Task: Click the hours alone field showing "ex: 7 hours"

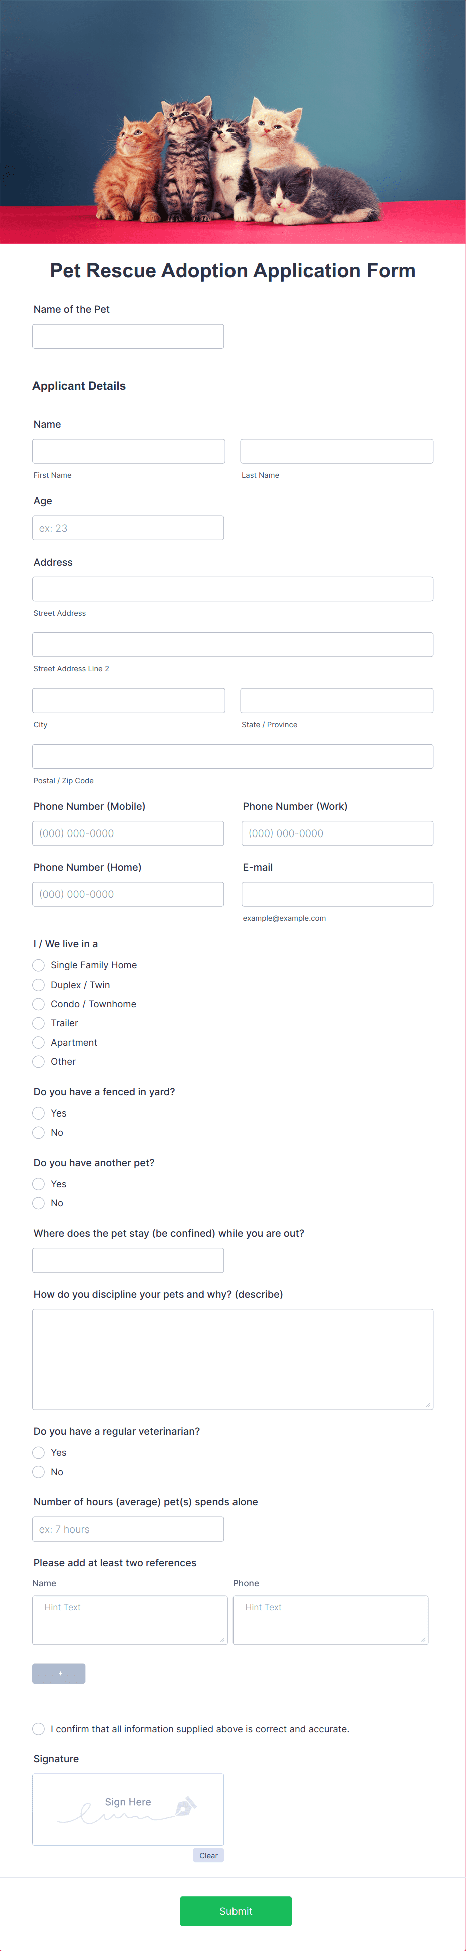Action: (x=127, y=1528)
